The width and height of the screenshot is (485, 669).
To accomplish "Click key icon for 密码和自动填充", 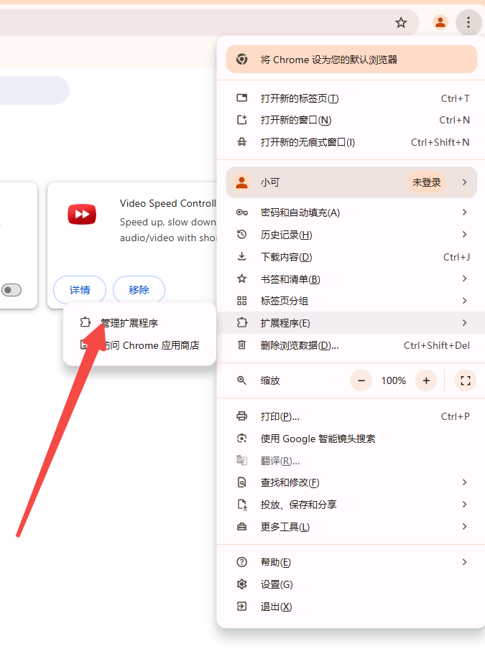I will [241, 212].
